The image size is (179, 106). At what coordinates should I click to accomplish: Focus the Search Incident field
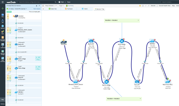170,2
